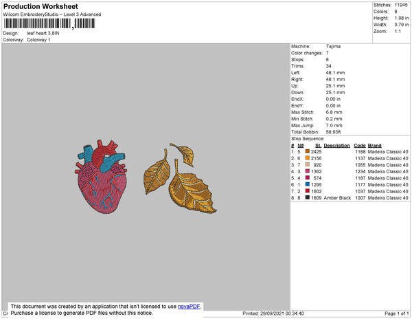The image size is (412, 319).
Task: Click the stitch count 2425
Action: pyautogui.click(x=316, y=152)
